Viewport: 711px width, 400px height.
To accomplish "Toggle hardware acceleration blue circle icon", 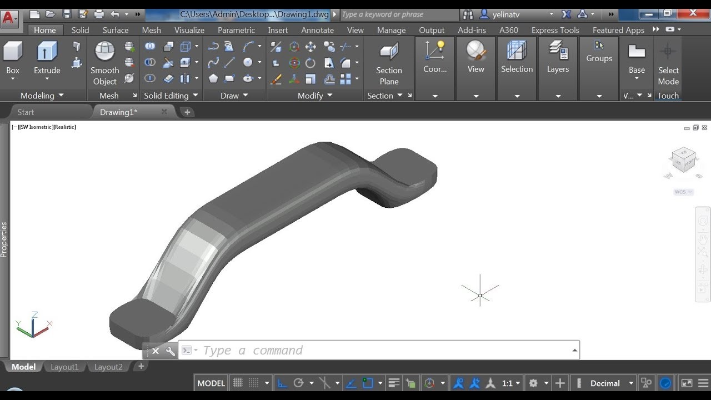I will click(665, 383).
